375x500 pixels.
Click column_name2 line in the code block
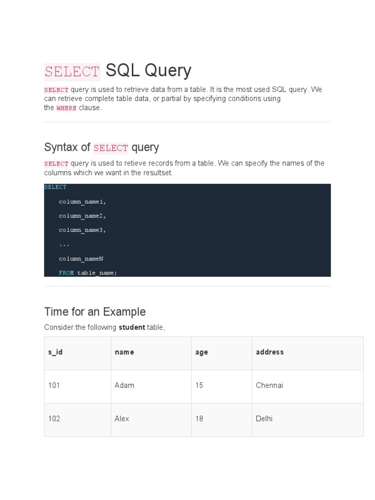point(82,216)
